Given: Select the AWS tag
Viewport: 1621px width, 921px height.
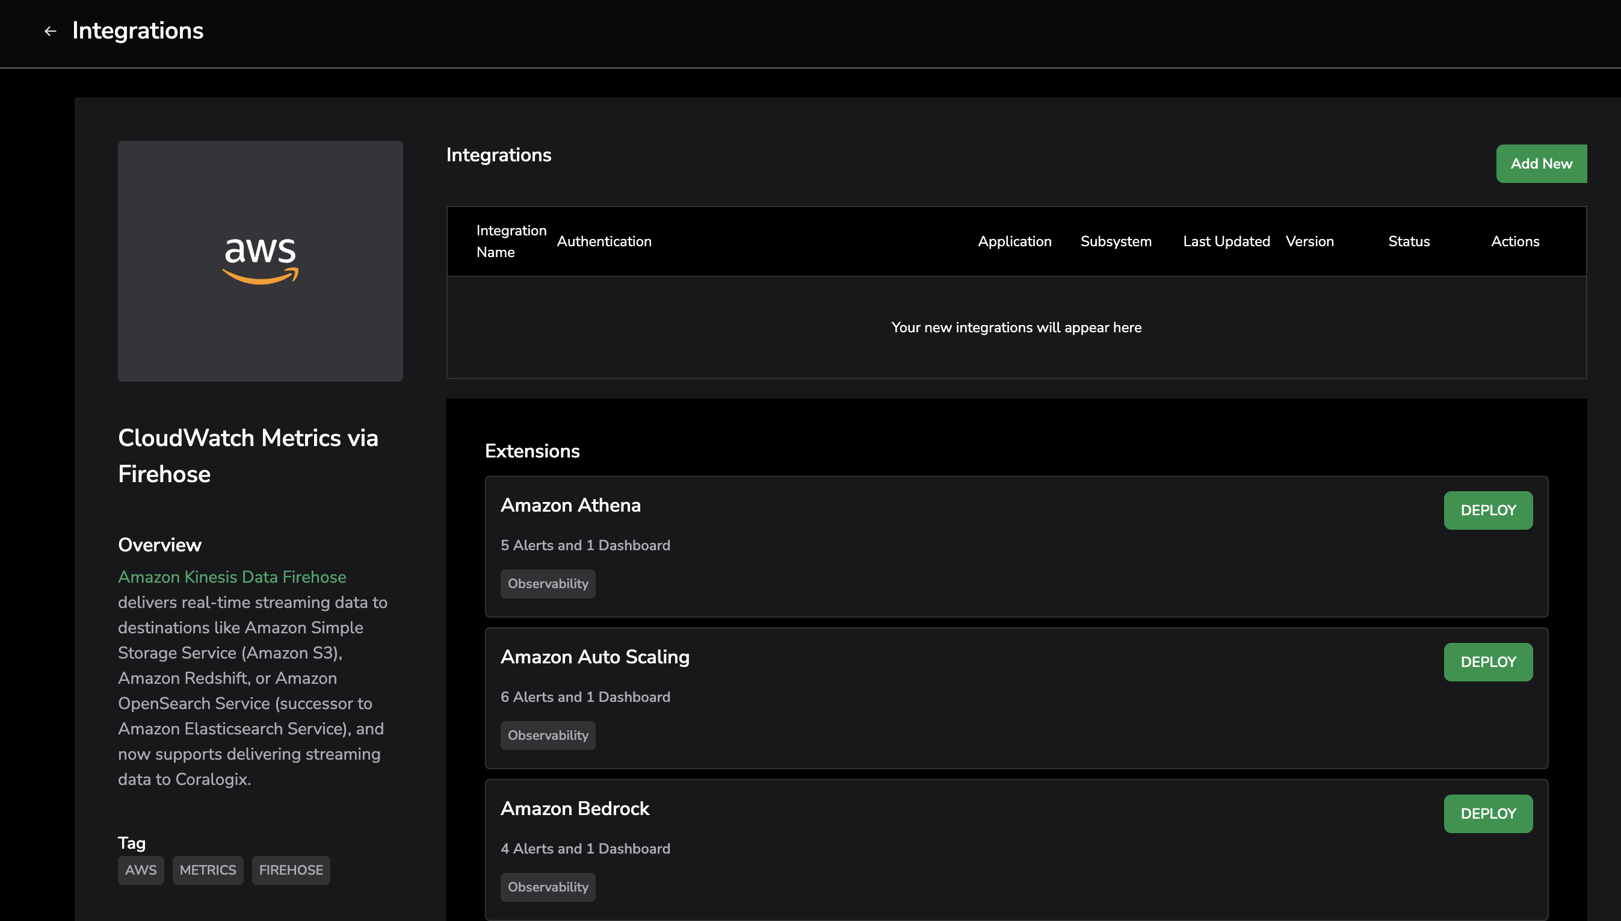Looking at the screenshot, I should [140, 870].
